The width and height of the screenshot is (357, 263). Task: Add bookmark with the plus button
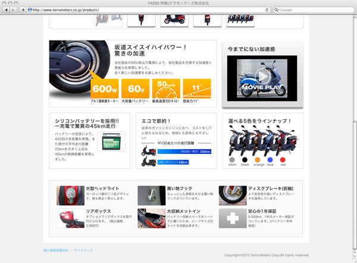tap(23, 10)
